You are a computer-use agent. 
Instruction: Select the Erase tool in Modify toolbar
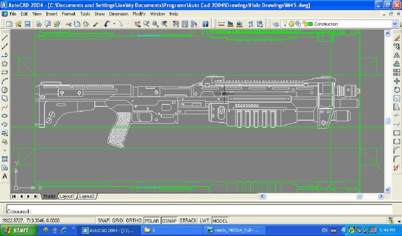tap(396, 38)
